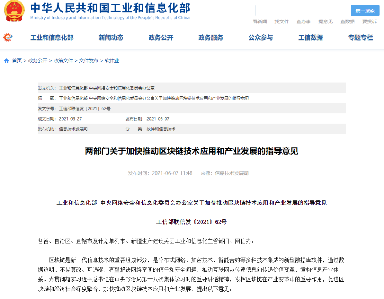This screenshot has height=299, width=384.
Task: Open the 公众参与 navigation menu
Action: pos(261,37)
